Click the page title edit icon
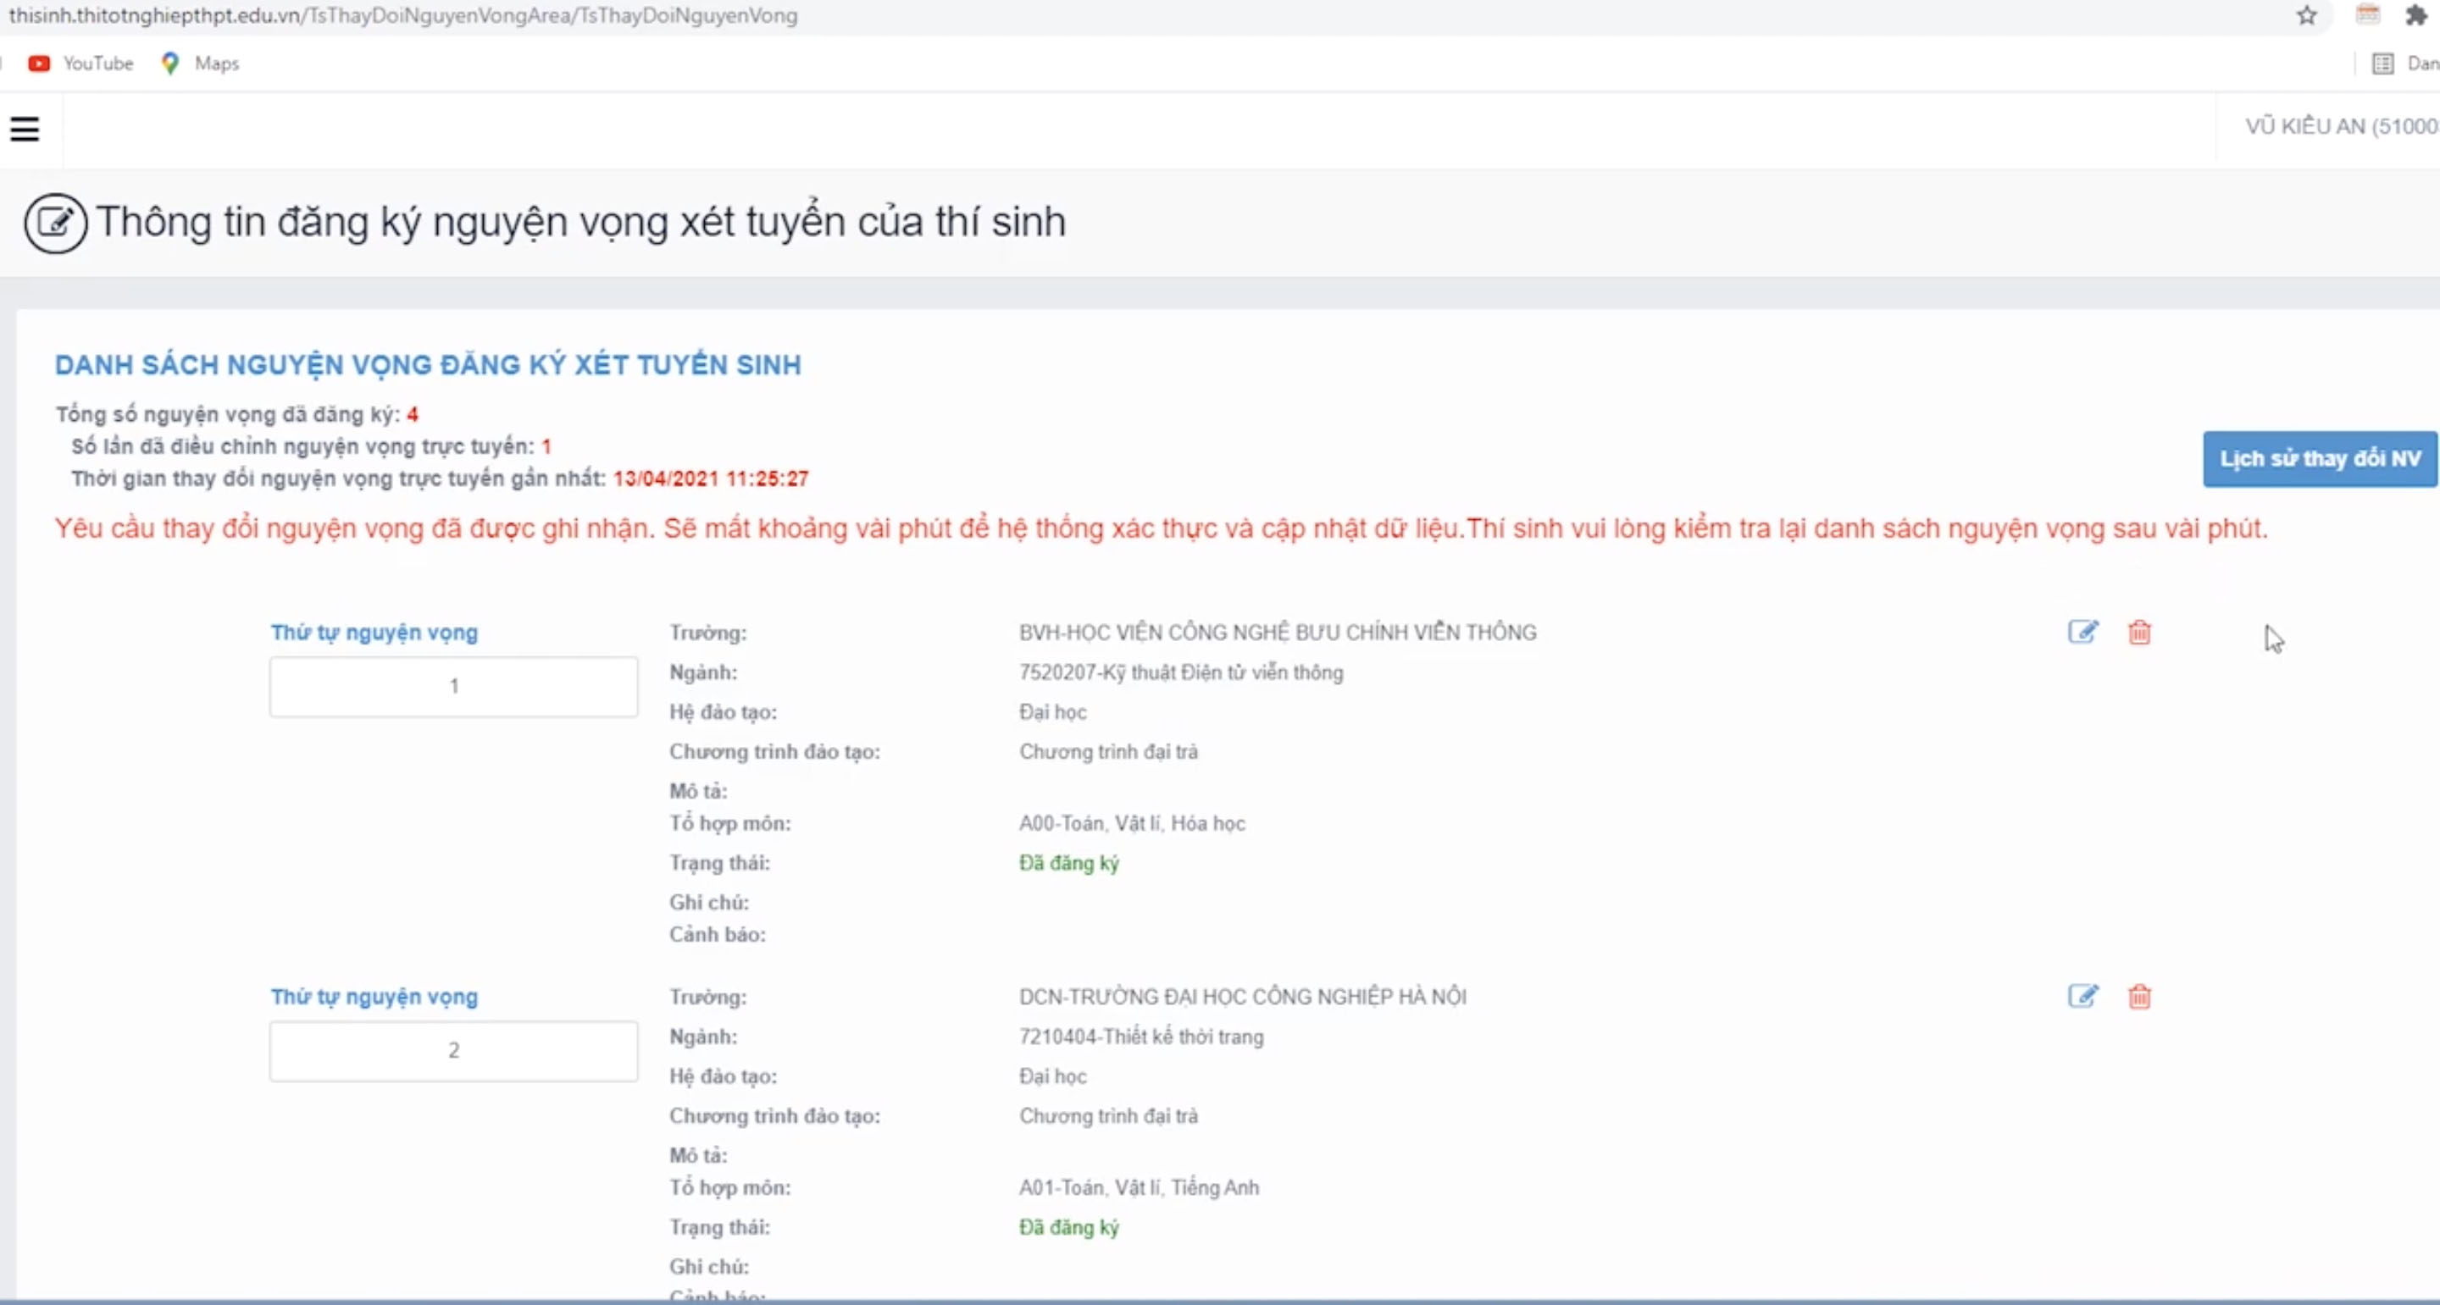The height and width of the screenshot is (1305, 2440). pos(55,224)
